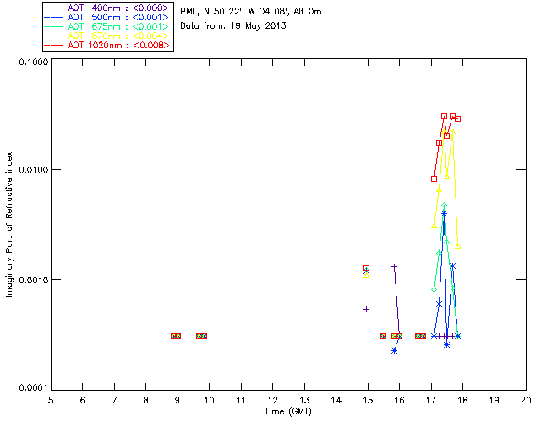Click the x-axis tick label 7

coord(114,400)
